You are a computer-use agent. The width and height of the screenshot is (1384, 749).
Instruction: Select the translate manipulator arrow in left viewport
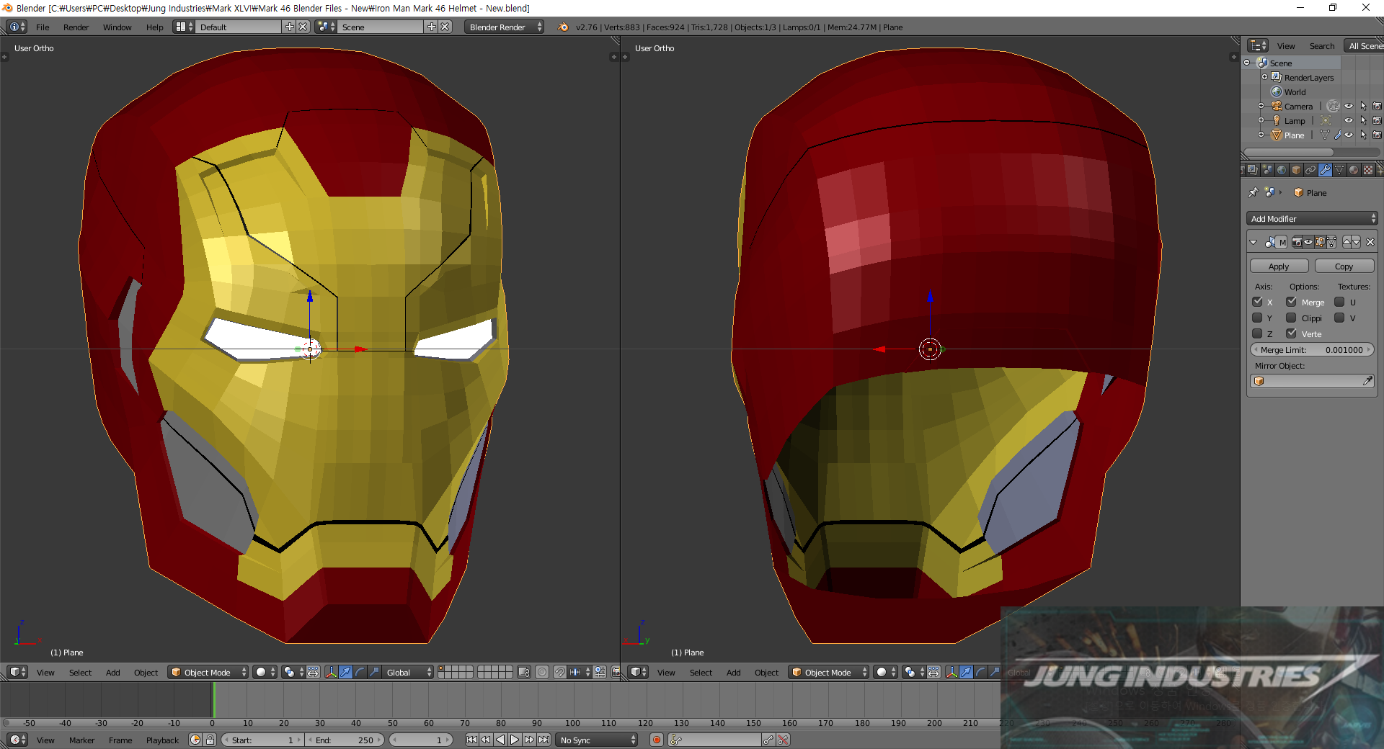click(x=345, y=672)
